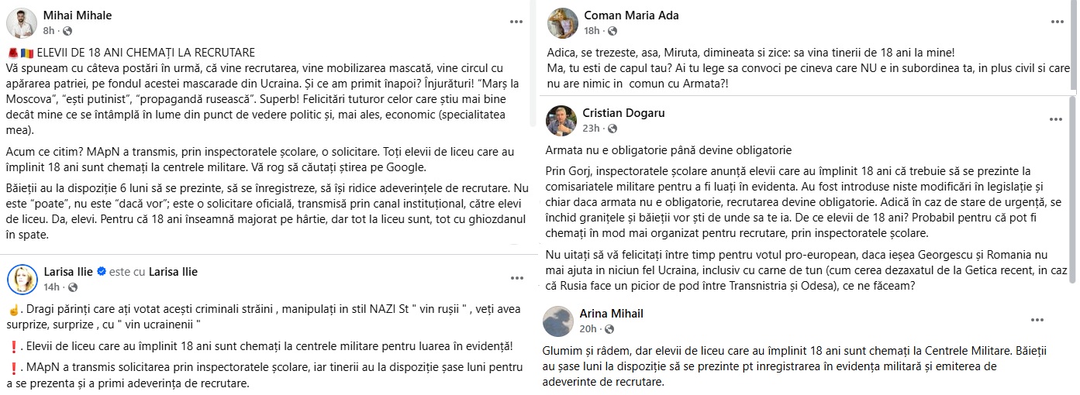Open the three-dot menu on Larisa Ilie's post

click(516, 277)
